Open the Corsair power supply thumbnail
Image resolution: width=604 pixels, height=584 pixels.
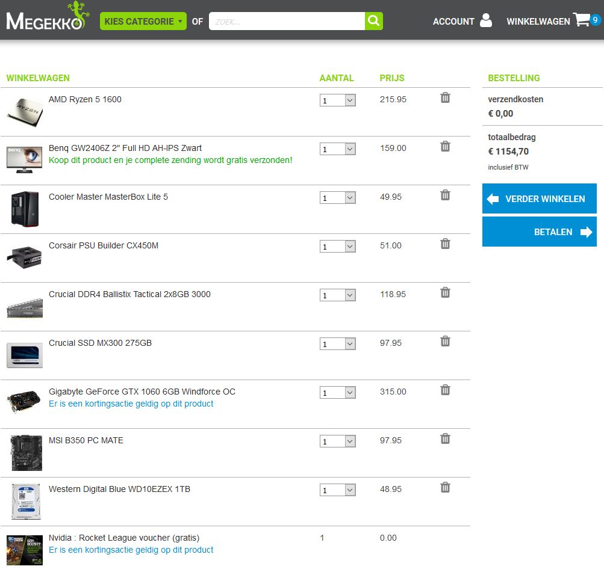(x=24, y=257)
